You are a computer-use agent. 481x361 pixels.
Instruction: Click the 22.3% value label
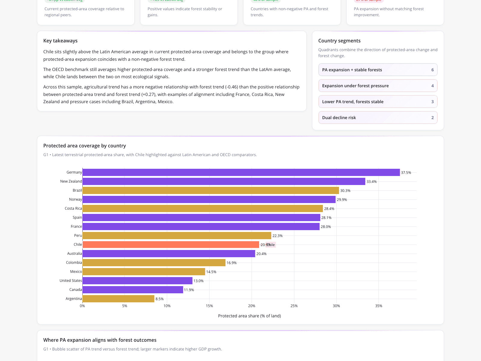[277, 236]
